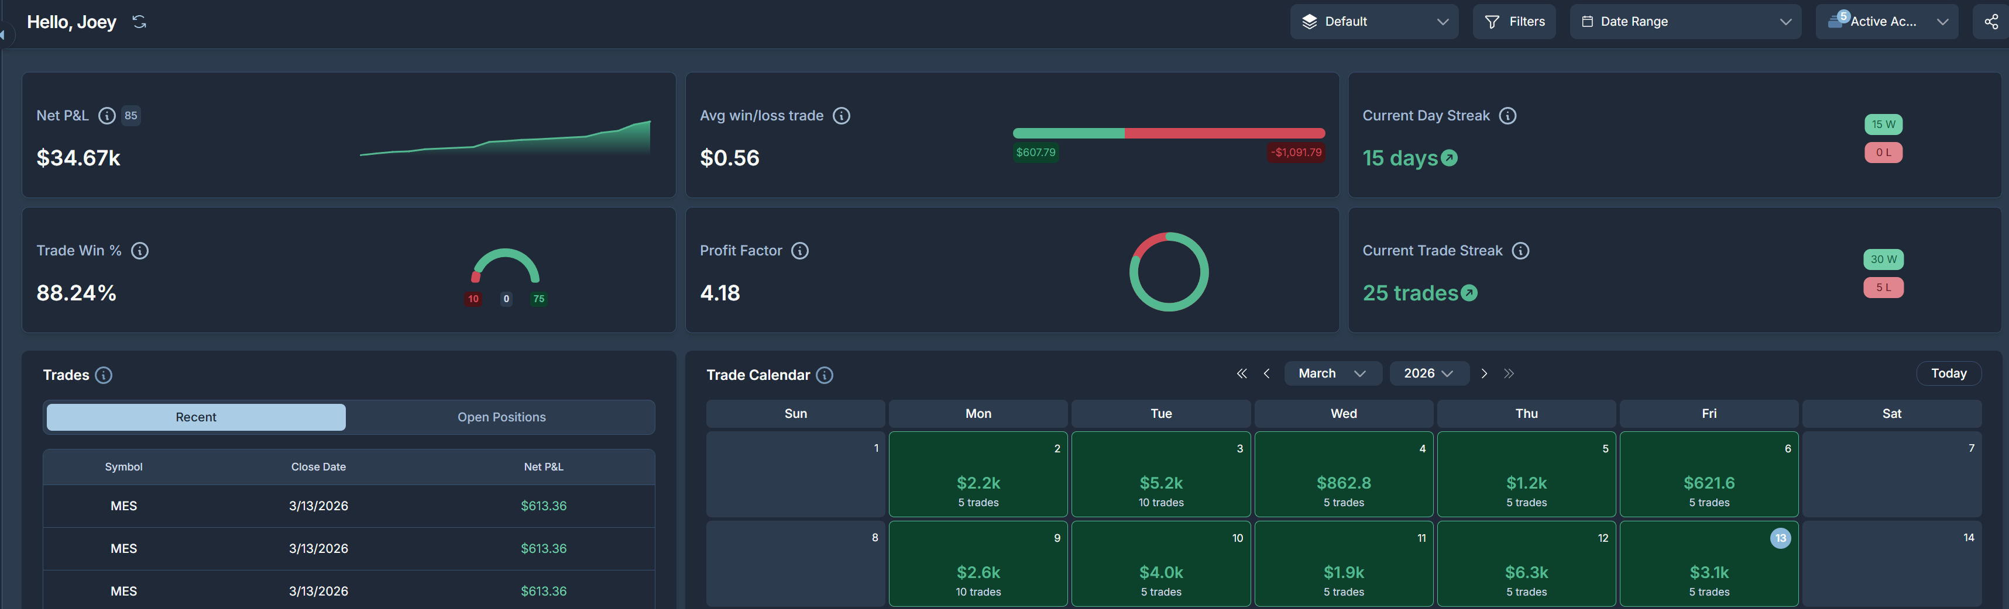Click the refresh icon beside Hello, Joey
This screenshot has height=609, width=2009.
140,22
